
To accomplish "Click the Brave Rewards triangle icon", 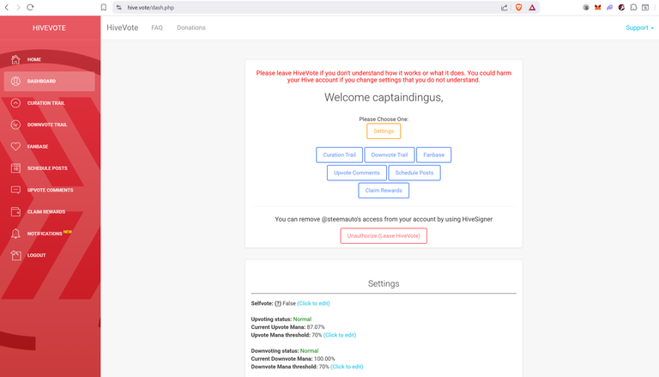I will click(532, 8).
